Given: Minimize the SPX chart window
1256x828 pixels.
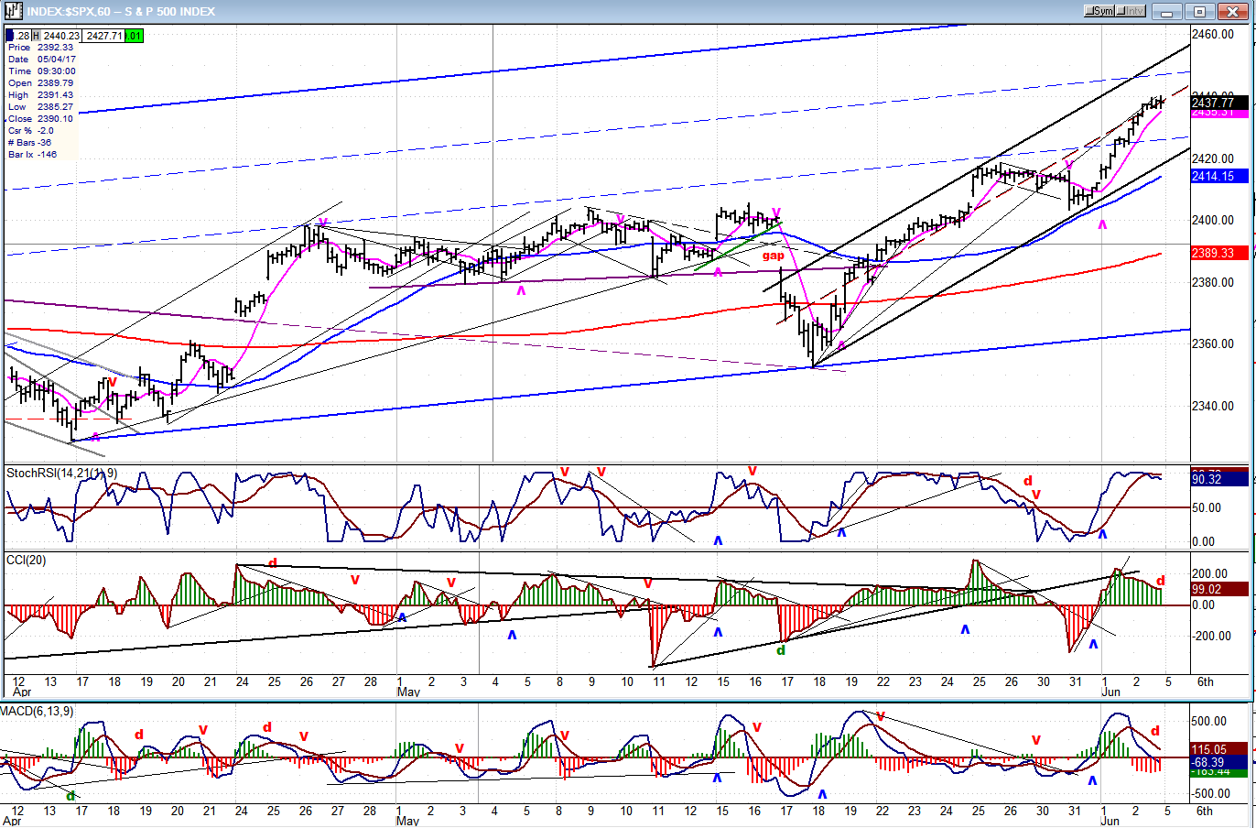Looking at the screenshot, I should [1168, 11].
